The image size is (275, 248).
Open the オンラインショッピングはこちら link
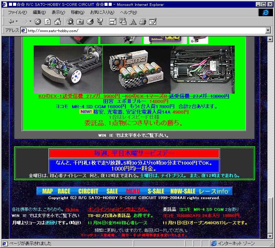118,209
